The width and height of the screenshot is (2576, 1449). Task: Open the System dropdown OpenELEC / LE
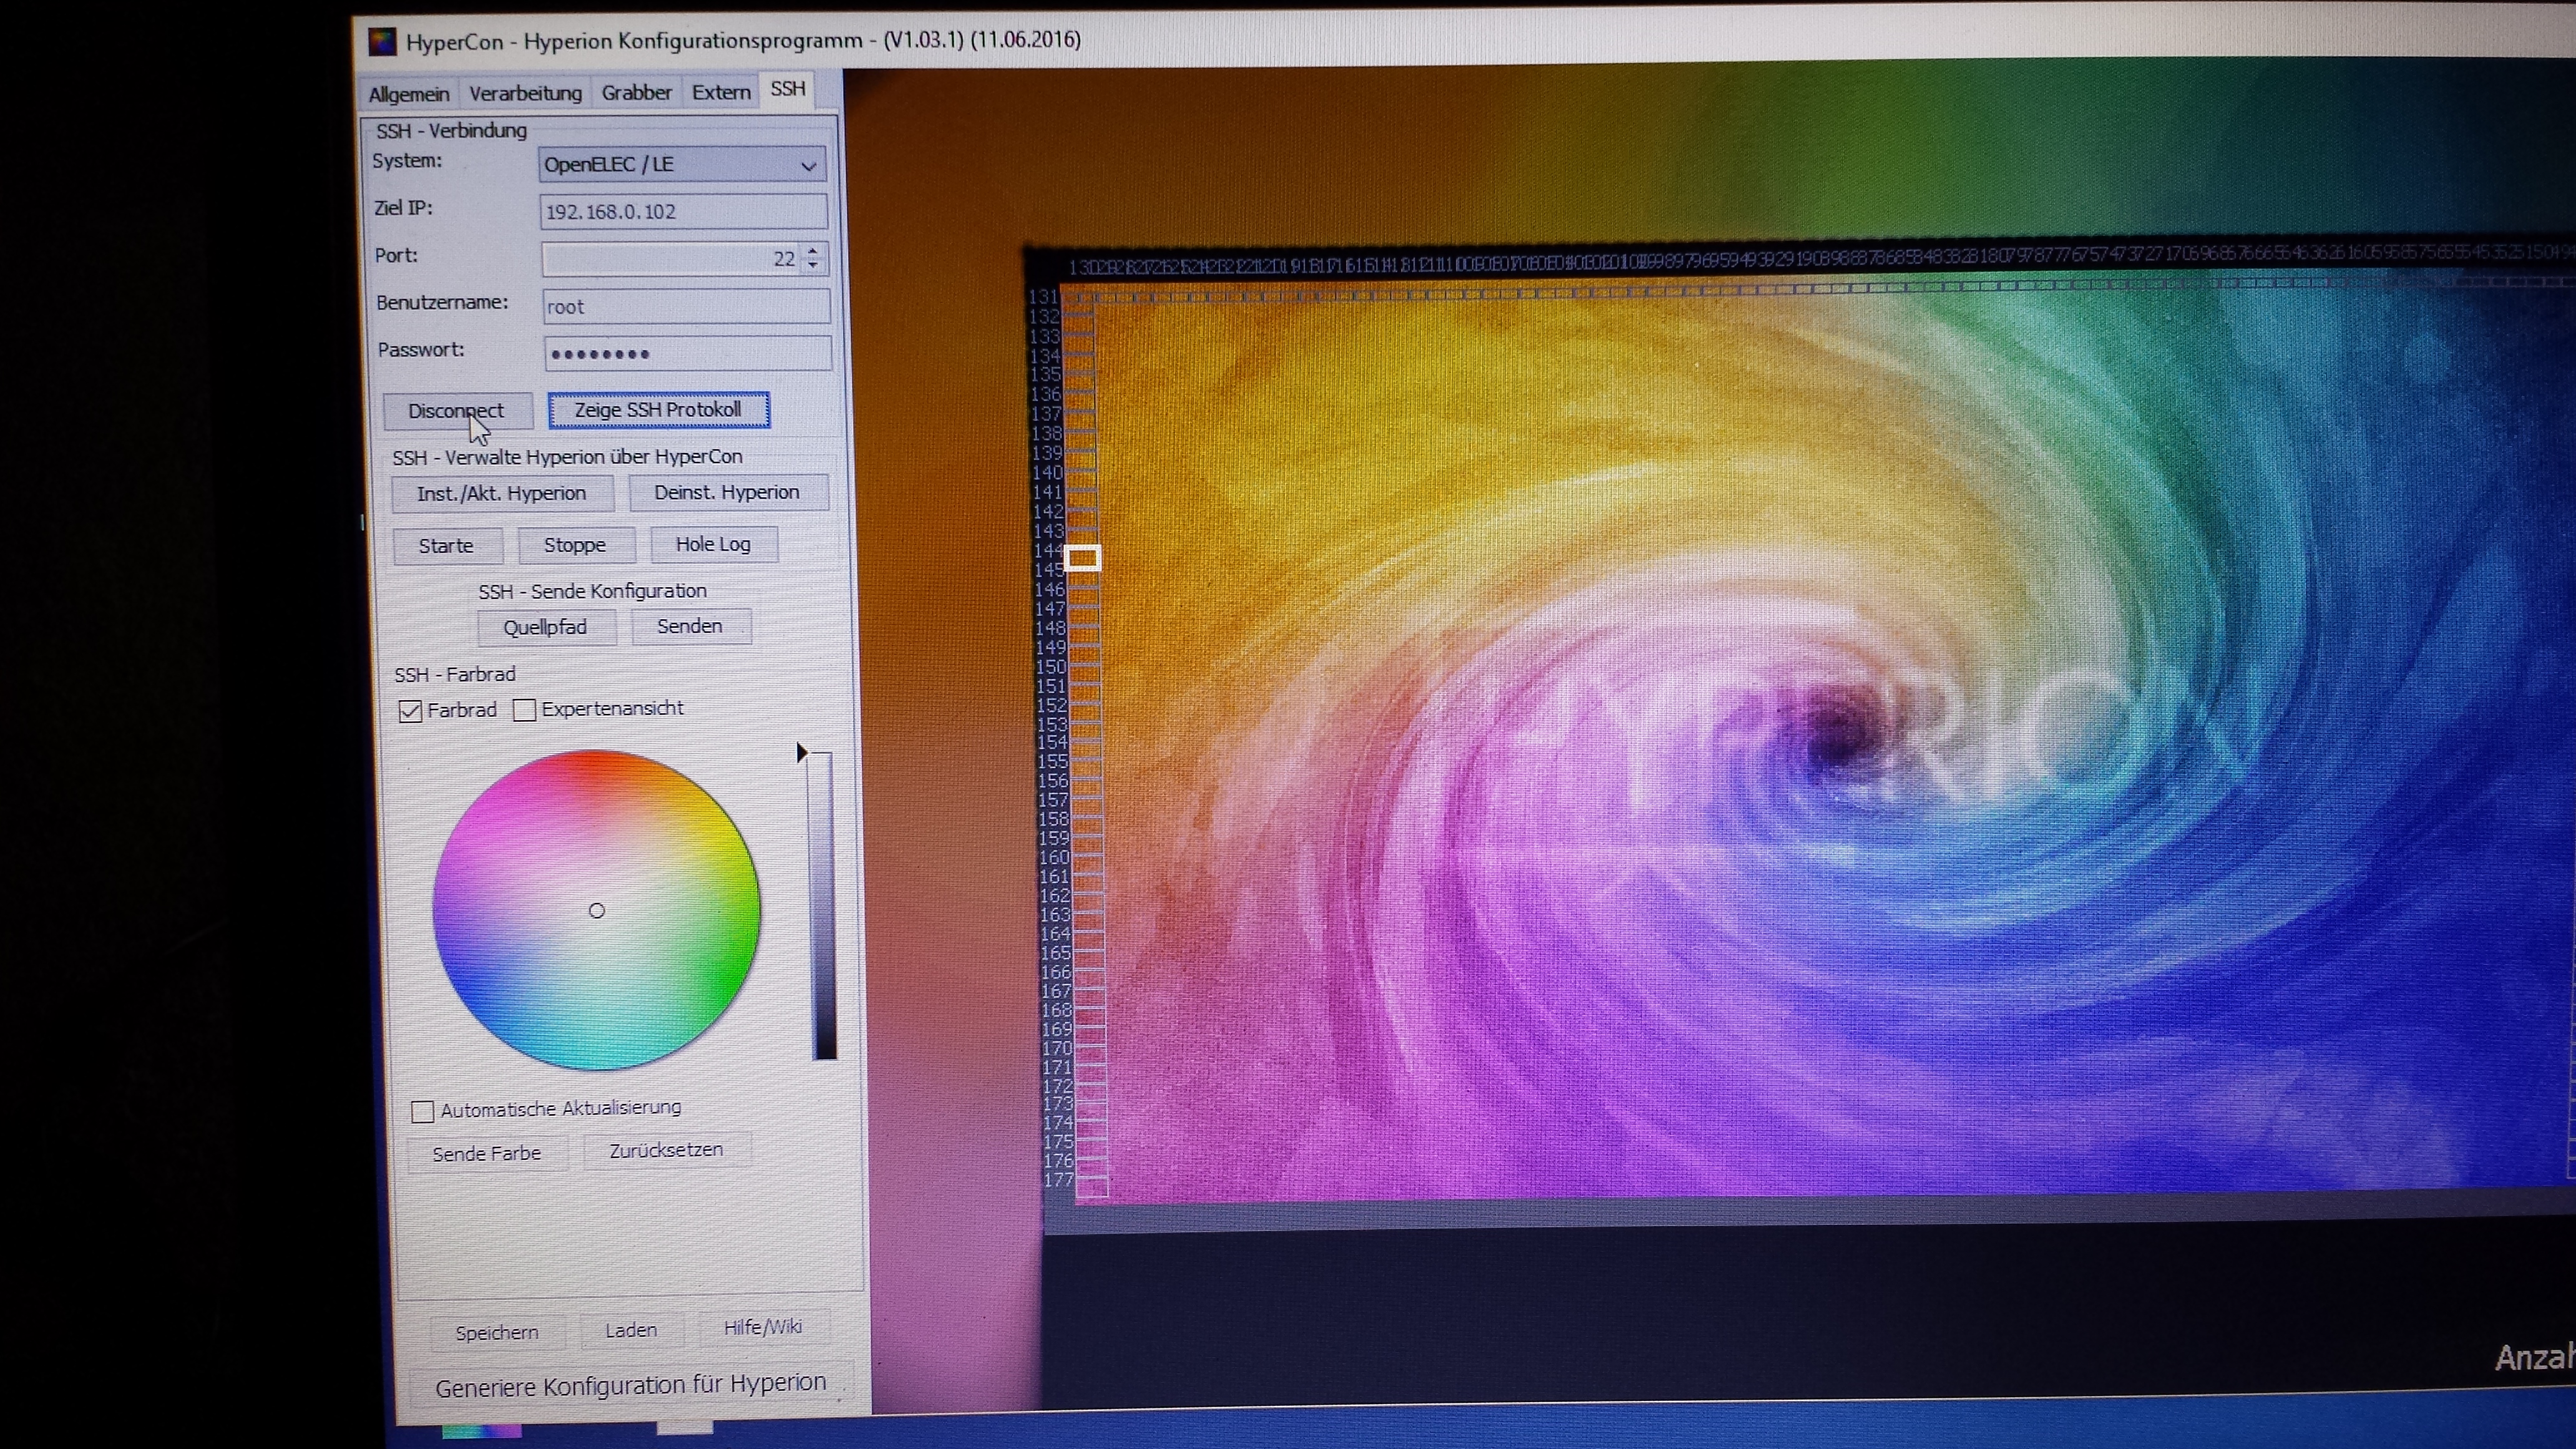point(682,165)
